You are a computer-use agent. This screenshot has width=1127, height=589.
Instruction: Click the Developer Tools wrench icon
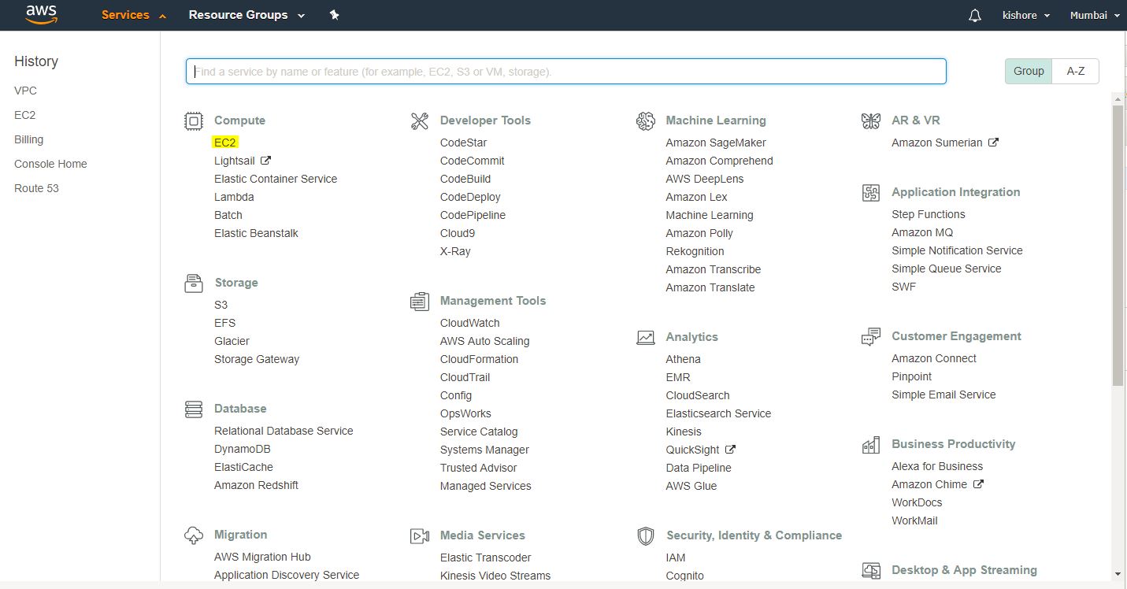coord(419,120)
